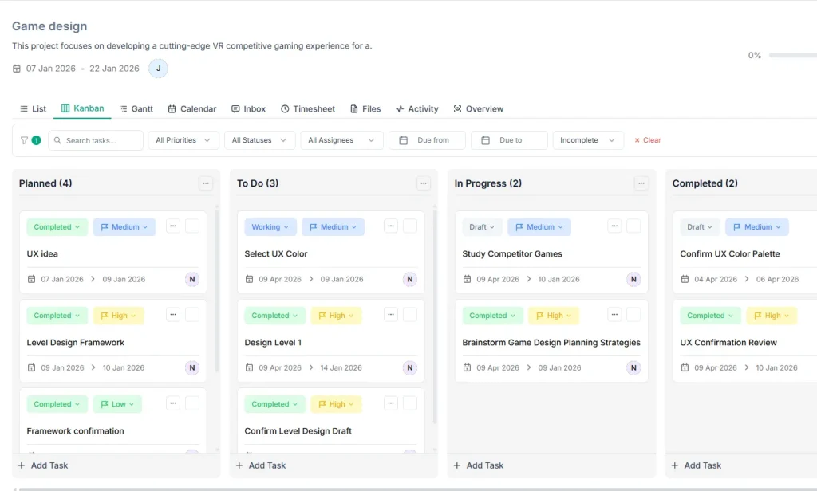Click the filter funnel icon
This screenshot has height=491, width=817.
pyautogui.click(x=24, y=140)
